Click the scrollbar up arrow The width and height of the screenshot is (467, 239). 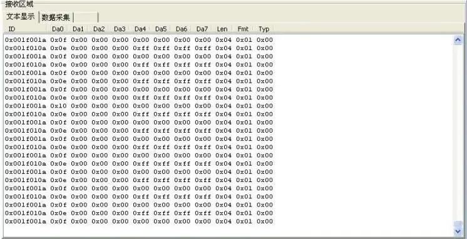click(458, 40)
